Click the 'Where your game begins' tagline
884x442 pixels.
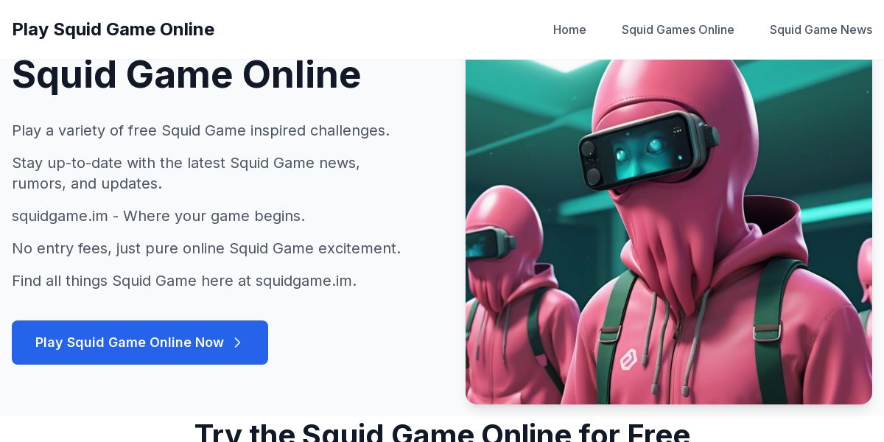coord(158,216)
